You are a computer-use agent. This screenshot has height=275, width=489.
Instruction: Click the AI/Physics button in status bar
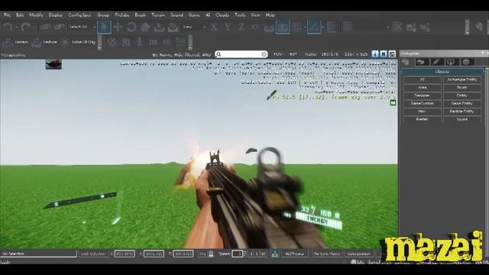[294, 254]
